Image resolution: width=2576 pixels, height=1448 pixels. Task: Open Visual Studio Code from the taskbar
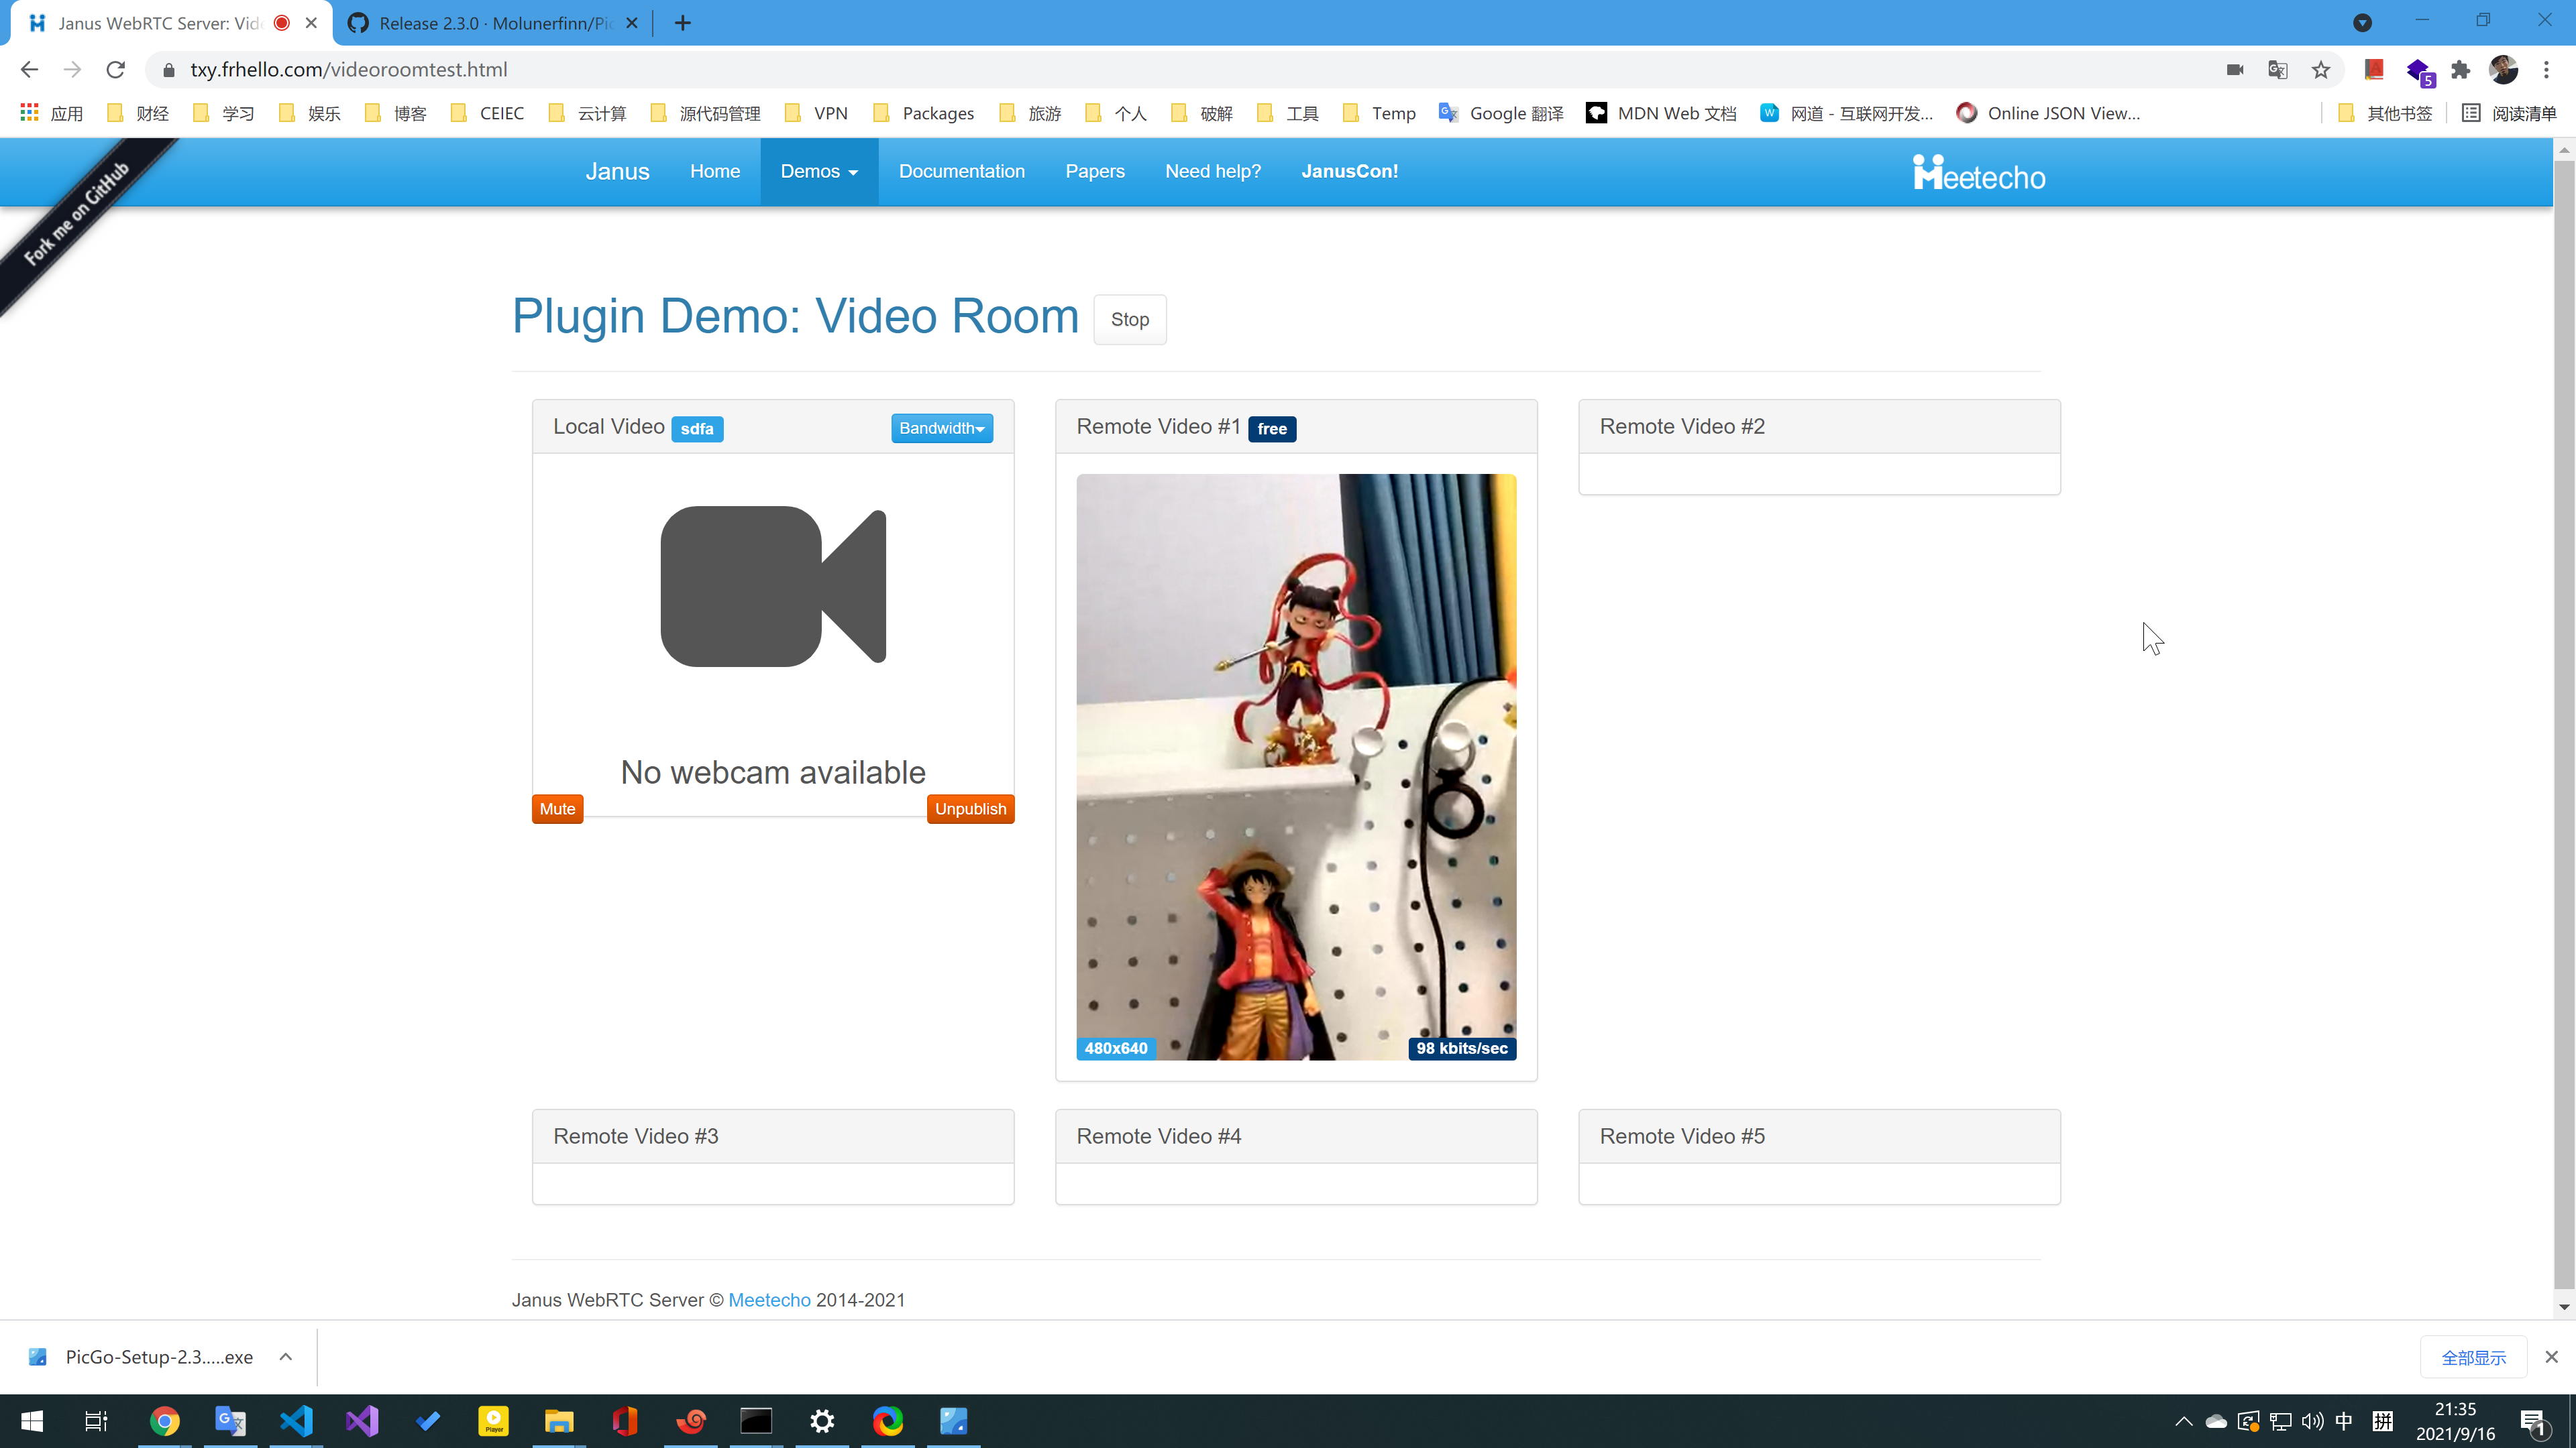297,1420
